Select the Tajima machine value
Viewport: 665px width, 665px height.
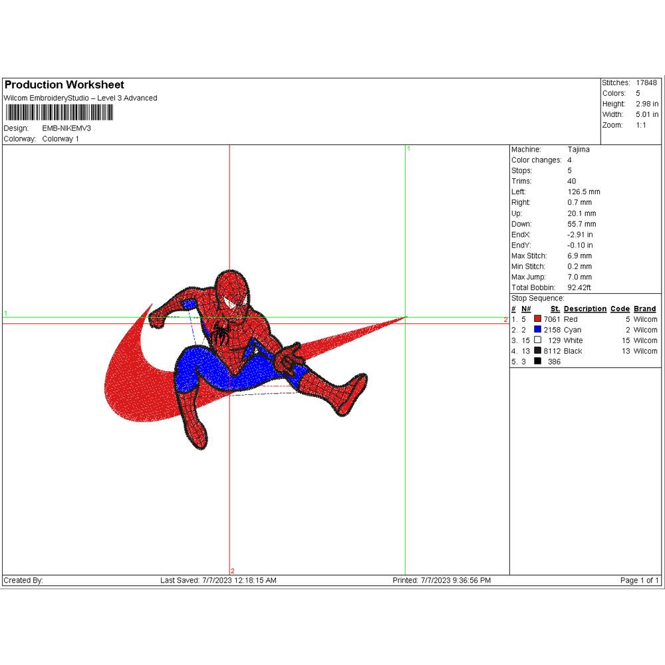[x=579, y=150]
